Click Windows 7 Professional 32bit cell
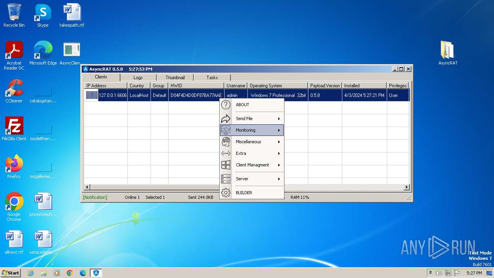 [x=278, y=95]
